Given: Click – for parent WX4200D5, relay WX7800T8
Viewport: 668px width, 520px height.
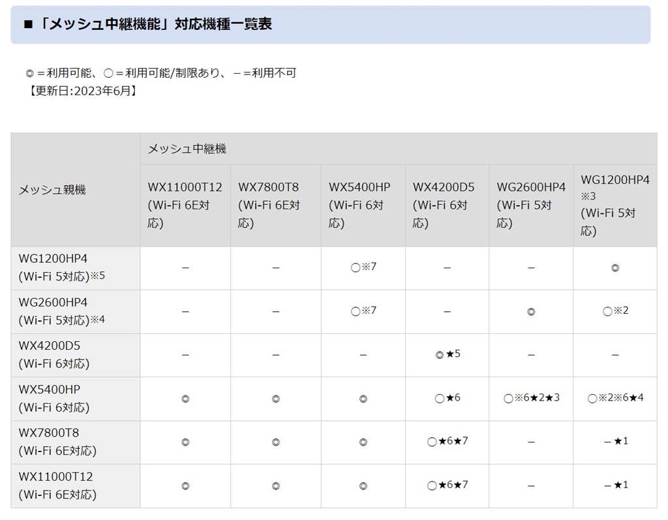Looking at the screenshot, I should tap(276, 355).
